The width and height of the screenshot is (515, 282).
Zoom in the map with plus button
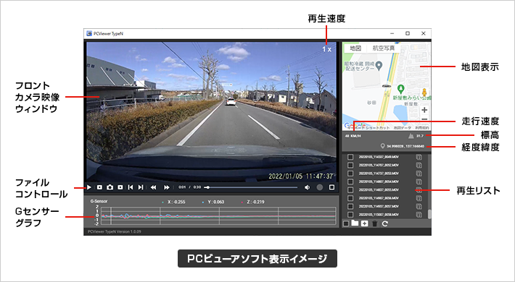coord(424,110)
